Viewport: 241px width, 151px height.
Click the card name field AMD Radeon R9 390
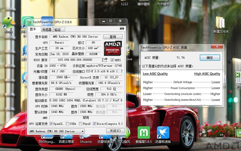pyautogui.click(x=75, y=37)
